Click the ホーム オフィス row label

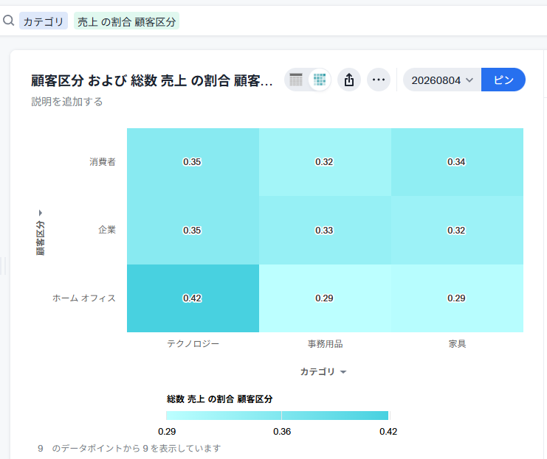83,298
